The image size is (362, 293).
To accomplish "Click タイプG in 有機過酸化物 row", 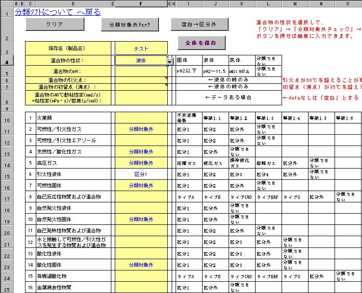I will click(x=295, y=276).
